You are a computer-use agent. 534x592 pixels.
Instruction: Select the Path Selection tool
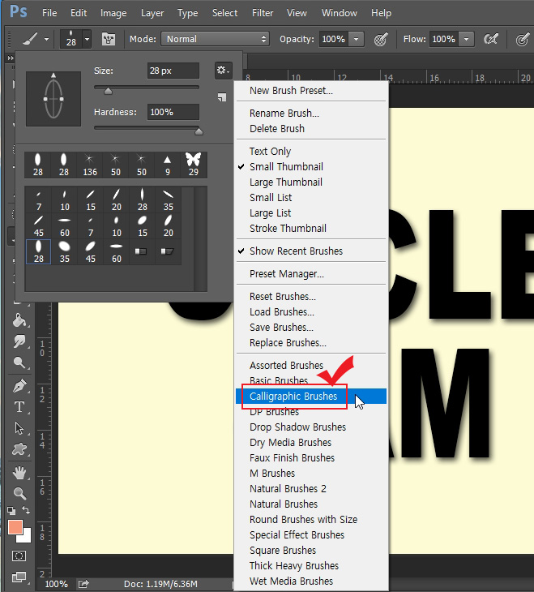click(19, 428)
